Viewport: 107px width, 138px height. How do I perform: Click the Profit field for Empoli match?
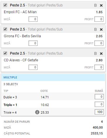pyautogui.click(x=99, y=19)
